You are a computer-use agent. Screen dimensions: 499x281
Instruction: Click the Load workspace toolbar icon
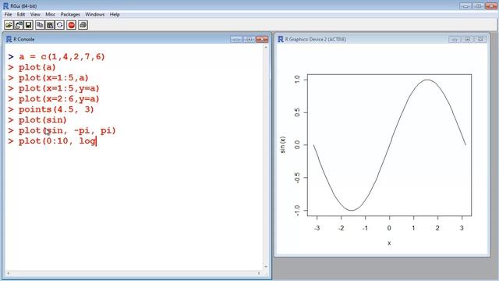click(x=19, y=25)
